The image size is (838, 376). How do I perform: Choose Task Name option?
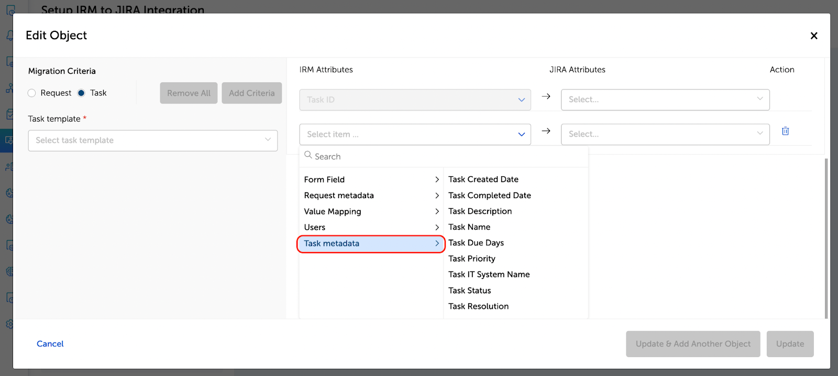coord(469,227)
